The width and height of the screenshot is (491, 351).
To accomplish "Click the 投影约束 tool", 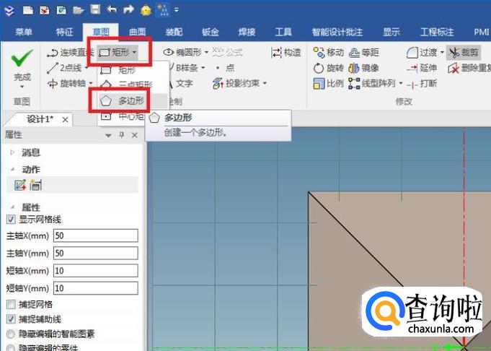I will click(x=236, y=83).
